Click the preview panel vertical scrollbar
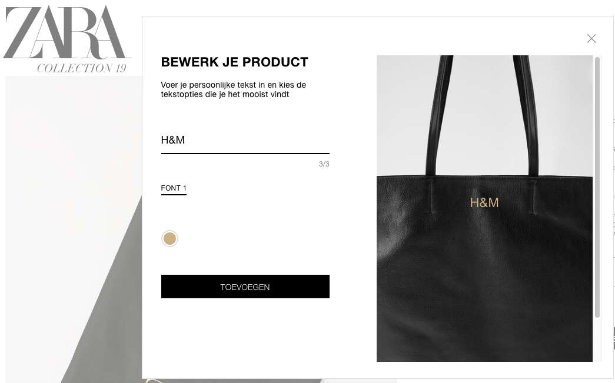The height and width of the screenshot is (383, 615). [597, 187]
